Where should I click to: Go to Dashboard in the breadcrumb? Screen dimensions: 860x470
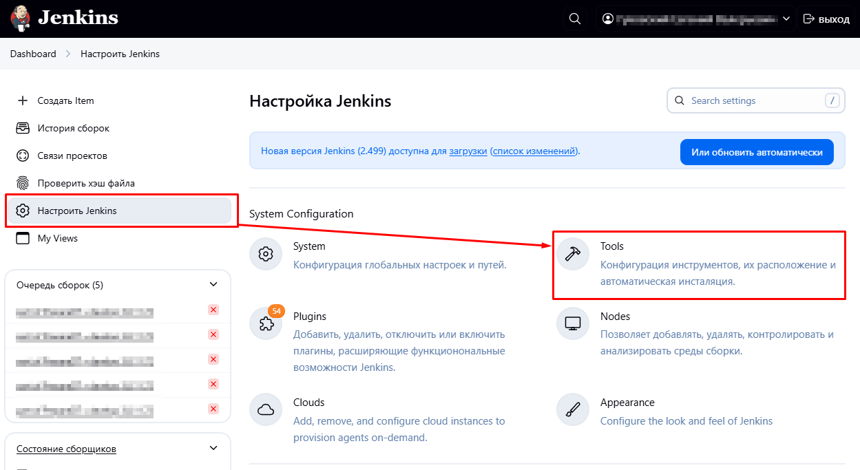coord(33,54)
